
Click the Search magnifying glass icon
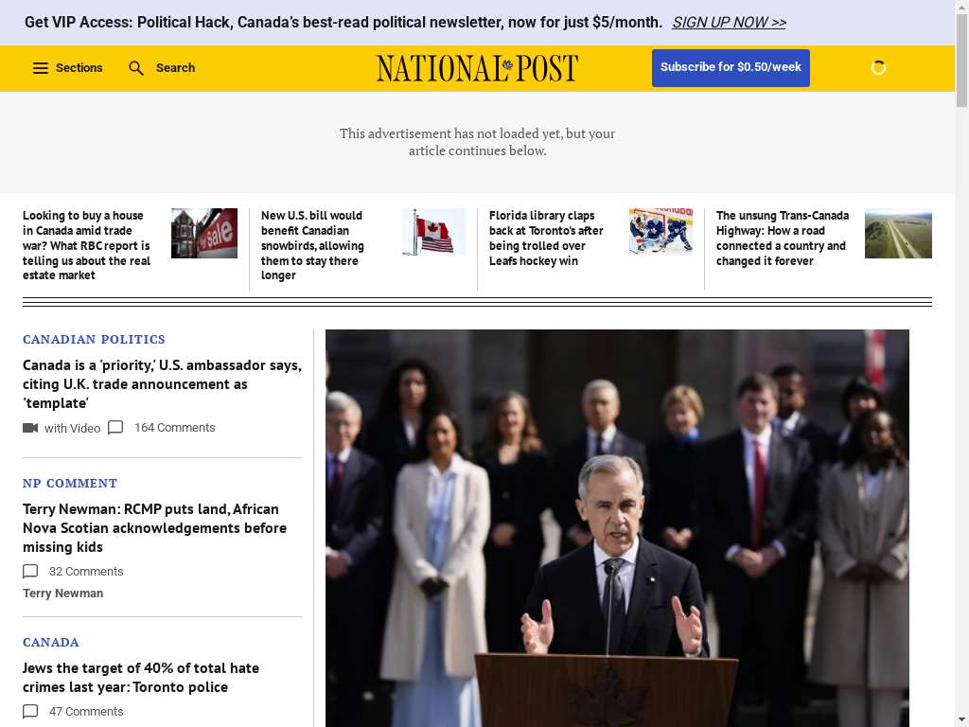coord(136,68)
